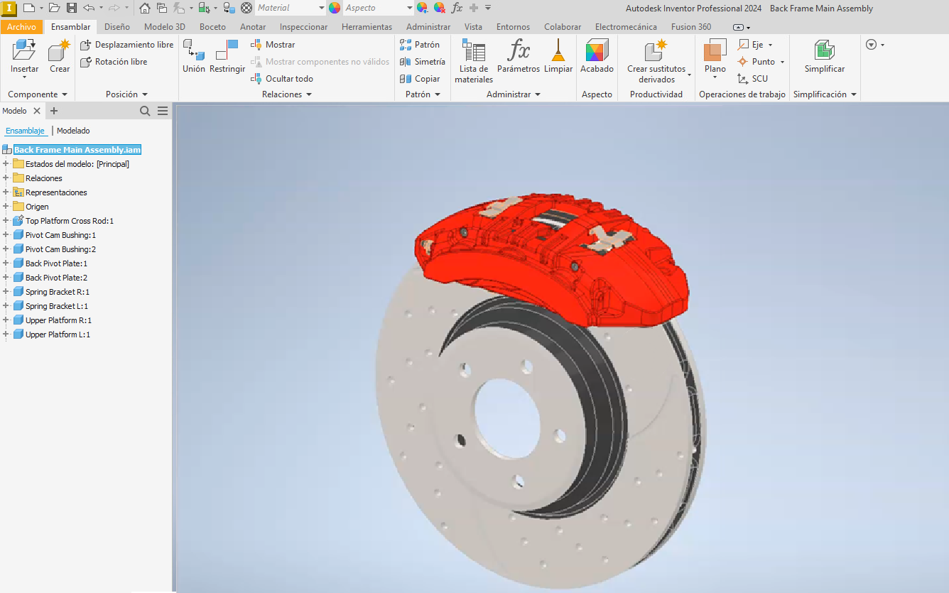Switch to the Boceto tab
The width and height of the screenshot is (949, 593).
click(x=212, y=27)
